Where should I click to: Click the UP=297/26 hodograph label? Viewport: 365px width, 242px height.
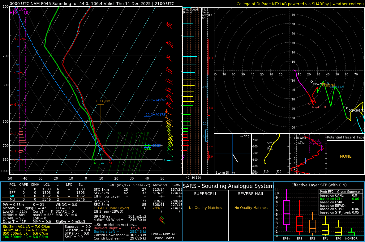(x=321, y=84)
